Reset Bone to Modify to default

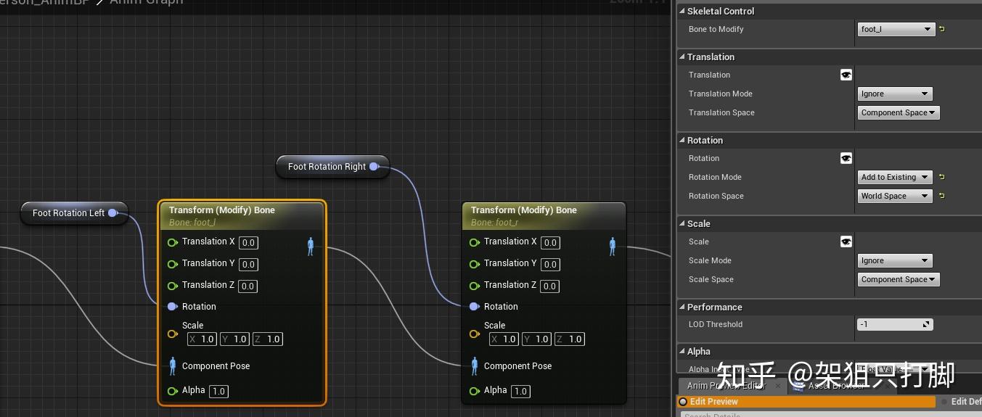(942, 29)
